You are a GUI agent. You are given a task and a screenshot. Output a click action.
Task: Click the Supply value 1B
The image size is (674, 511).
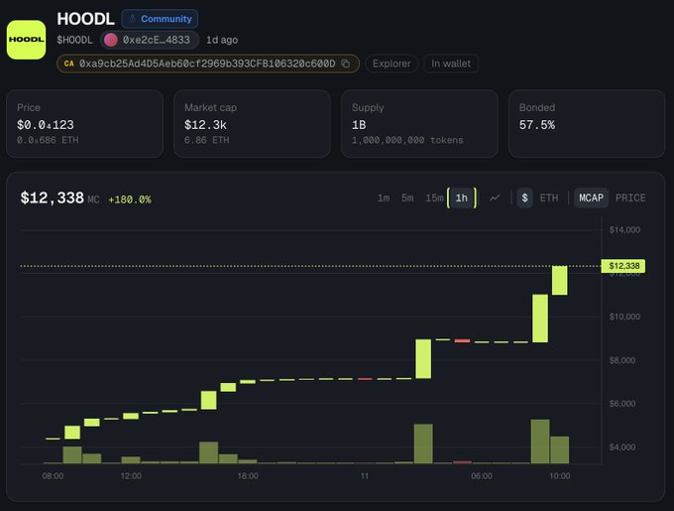(359, 125)
